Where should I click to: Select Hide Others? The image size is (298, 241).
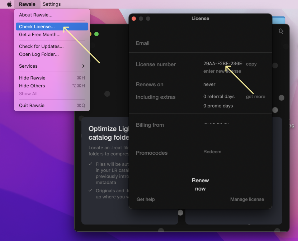52,86
